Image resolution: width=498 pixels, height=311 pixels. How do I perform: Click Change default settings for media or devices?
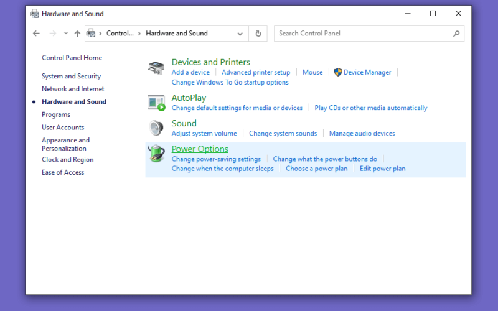click(x=237, y=108)
